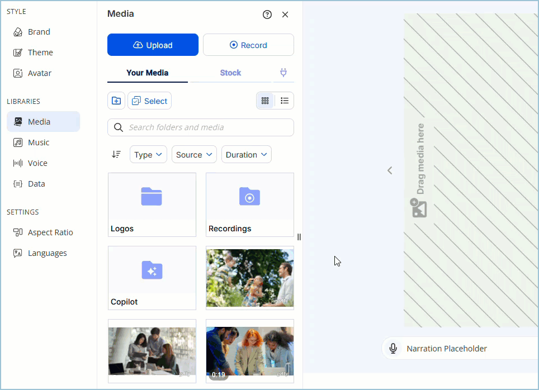Image resolution: width=539 pixels, height=390 pixels.
Task: Open the Copilot folder
Action: pos(152,278)
